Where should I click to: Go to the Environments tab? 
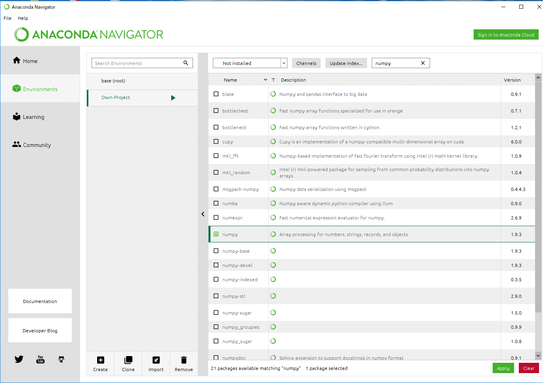click(40, 89)
